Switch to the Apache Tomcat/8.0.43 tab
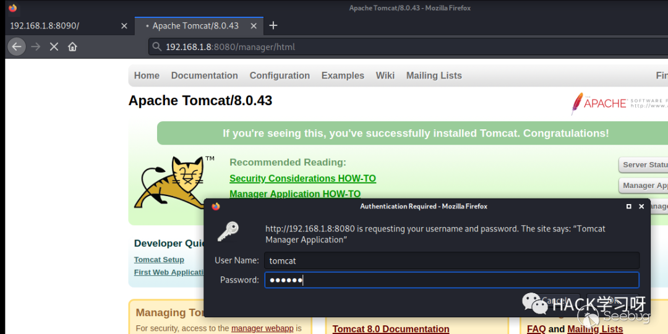The width and height of the screenshot is (668, 334). (x=199, y=26)
